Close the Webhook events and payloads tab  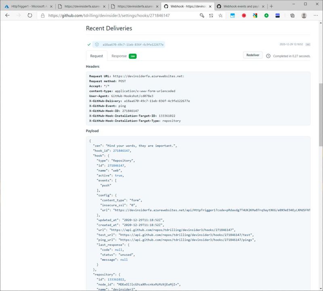pyautogui.click(x=263, y=6)
